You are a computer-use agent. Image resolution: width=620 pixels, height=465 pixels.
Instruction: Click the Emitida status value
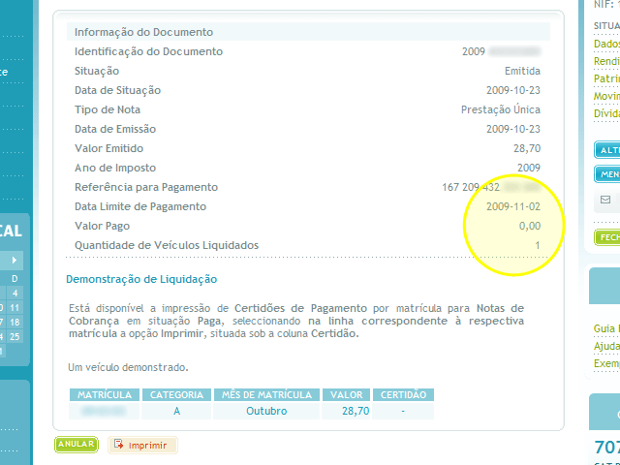pyautogui.click(x=522, y=71)
